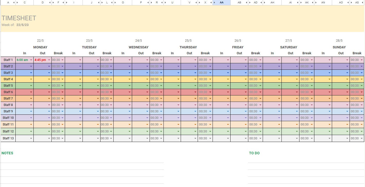This screenshot has height=187, width=365.
Task: Open the Staff 9 Thursday In dropdown
Action: [x=179, y=111]
